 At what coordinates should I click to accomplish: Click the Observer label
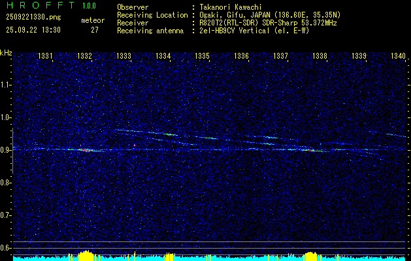[x=133, y=7]
